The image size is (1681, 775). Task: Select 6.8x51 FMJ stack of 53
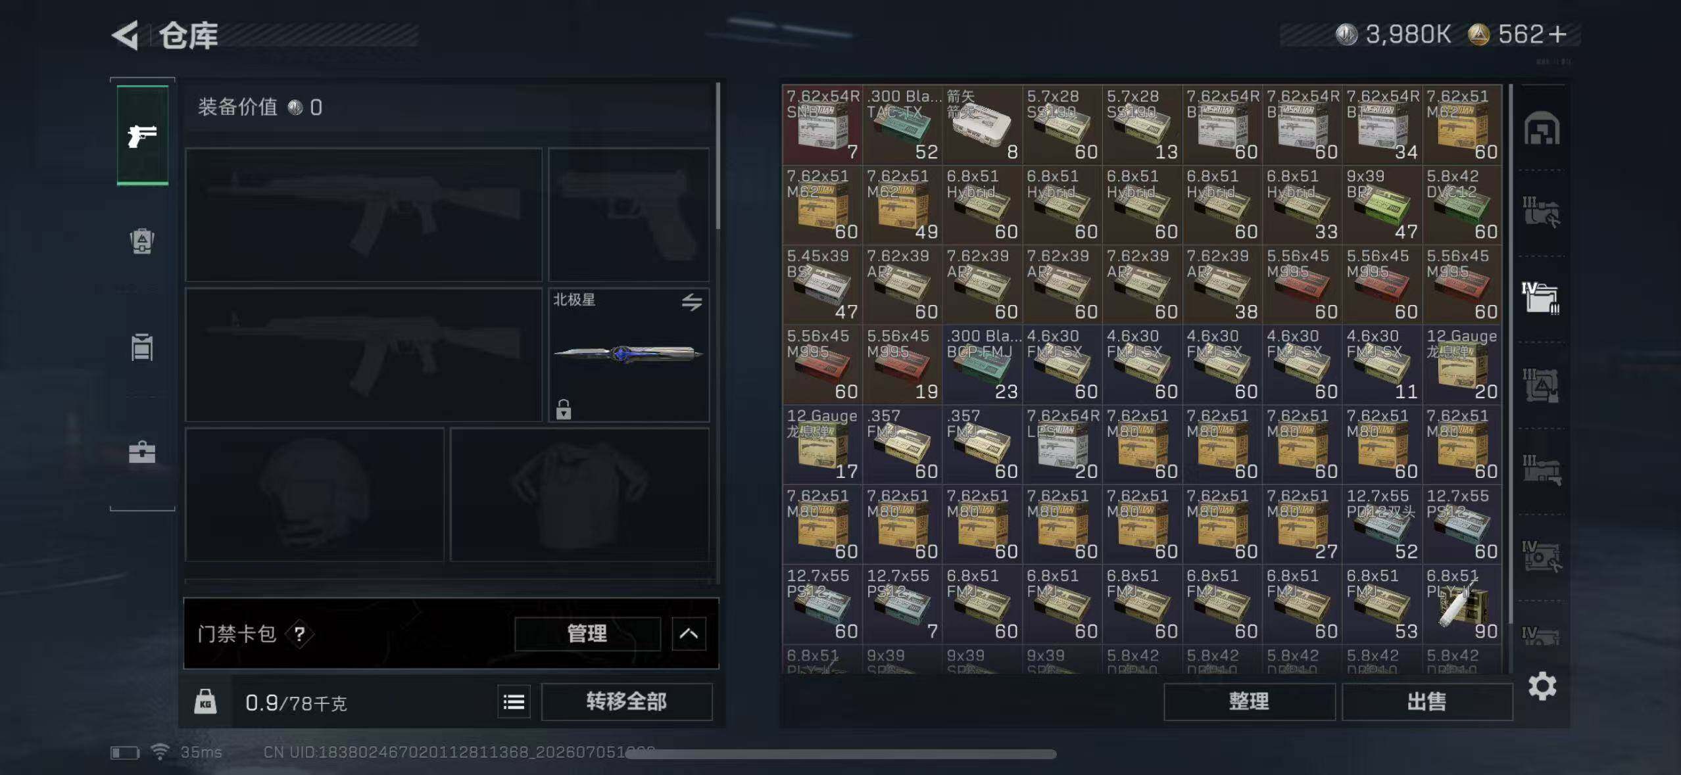(1382, 605)
